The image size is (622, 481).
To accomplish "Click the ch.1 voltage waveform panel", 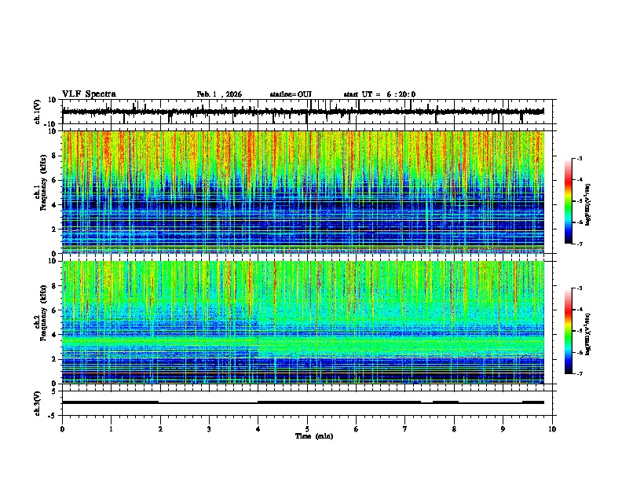I will pos(307,112).
